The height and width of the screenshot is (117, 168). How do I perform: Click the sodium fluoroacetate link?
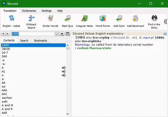point(94,48)
